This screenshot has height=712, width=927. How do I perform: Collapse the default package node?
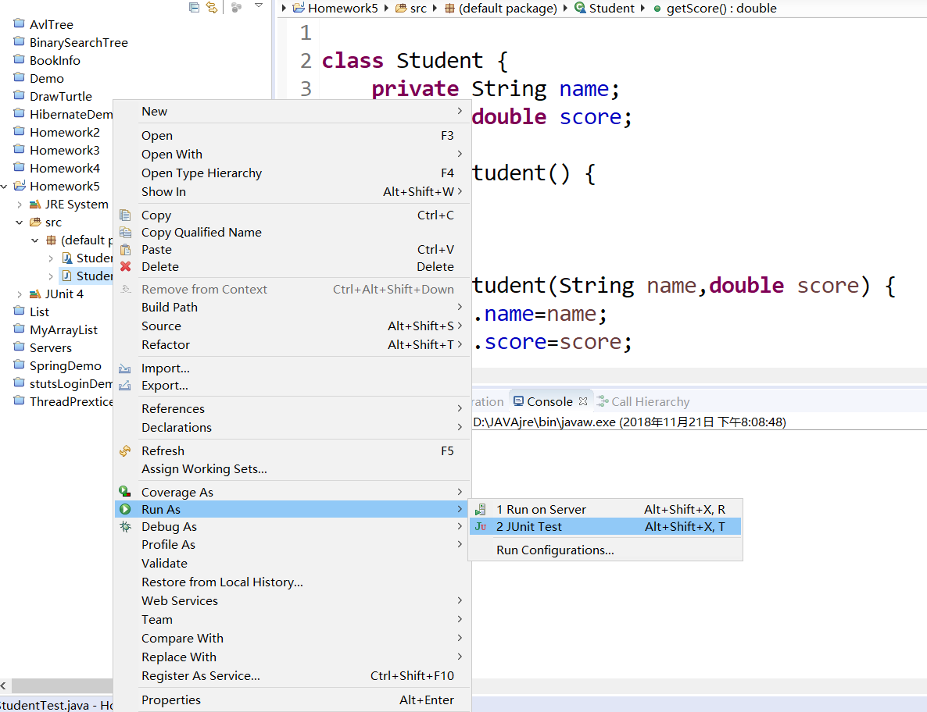click(35, 240)
